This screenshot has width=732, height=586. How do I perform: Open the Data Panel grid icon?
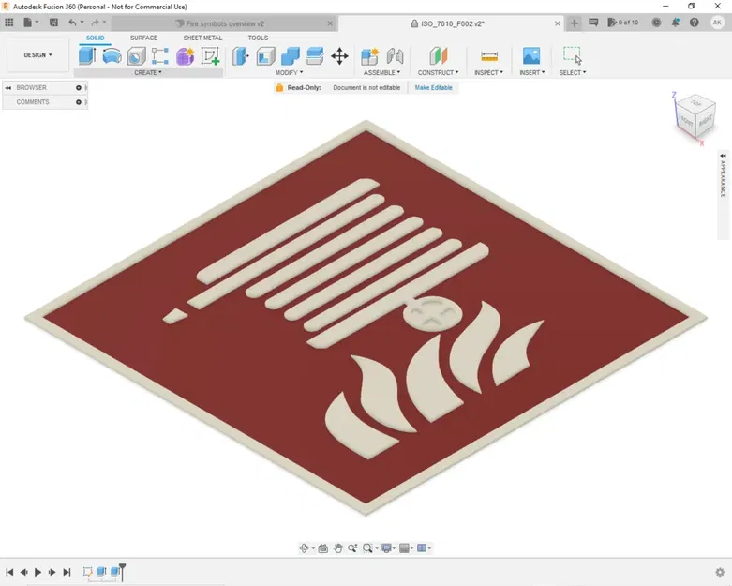coord(8,23)
